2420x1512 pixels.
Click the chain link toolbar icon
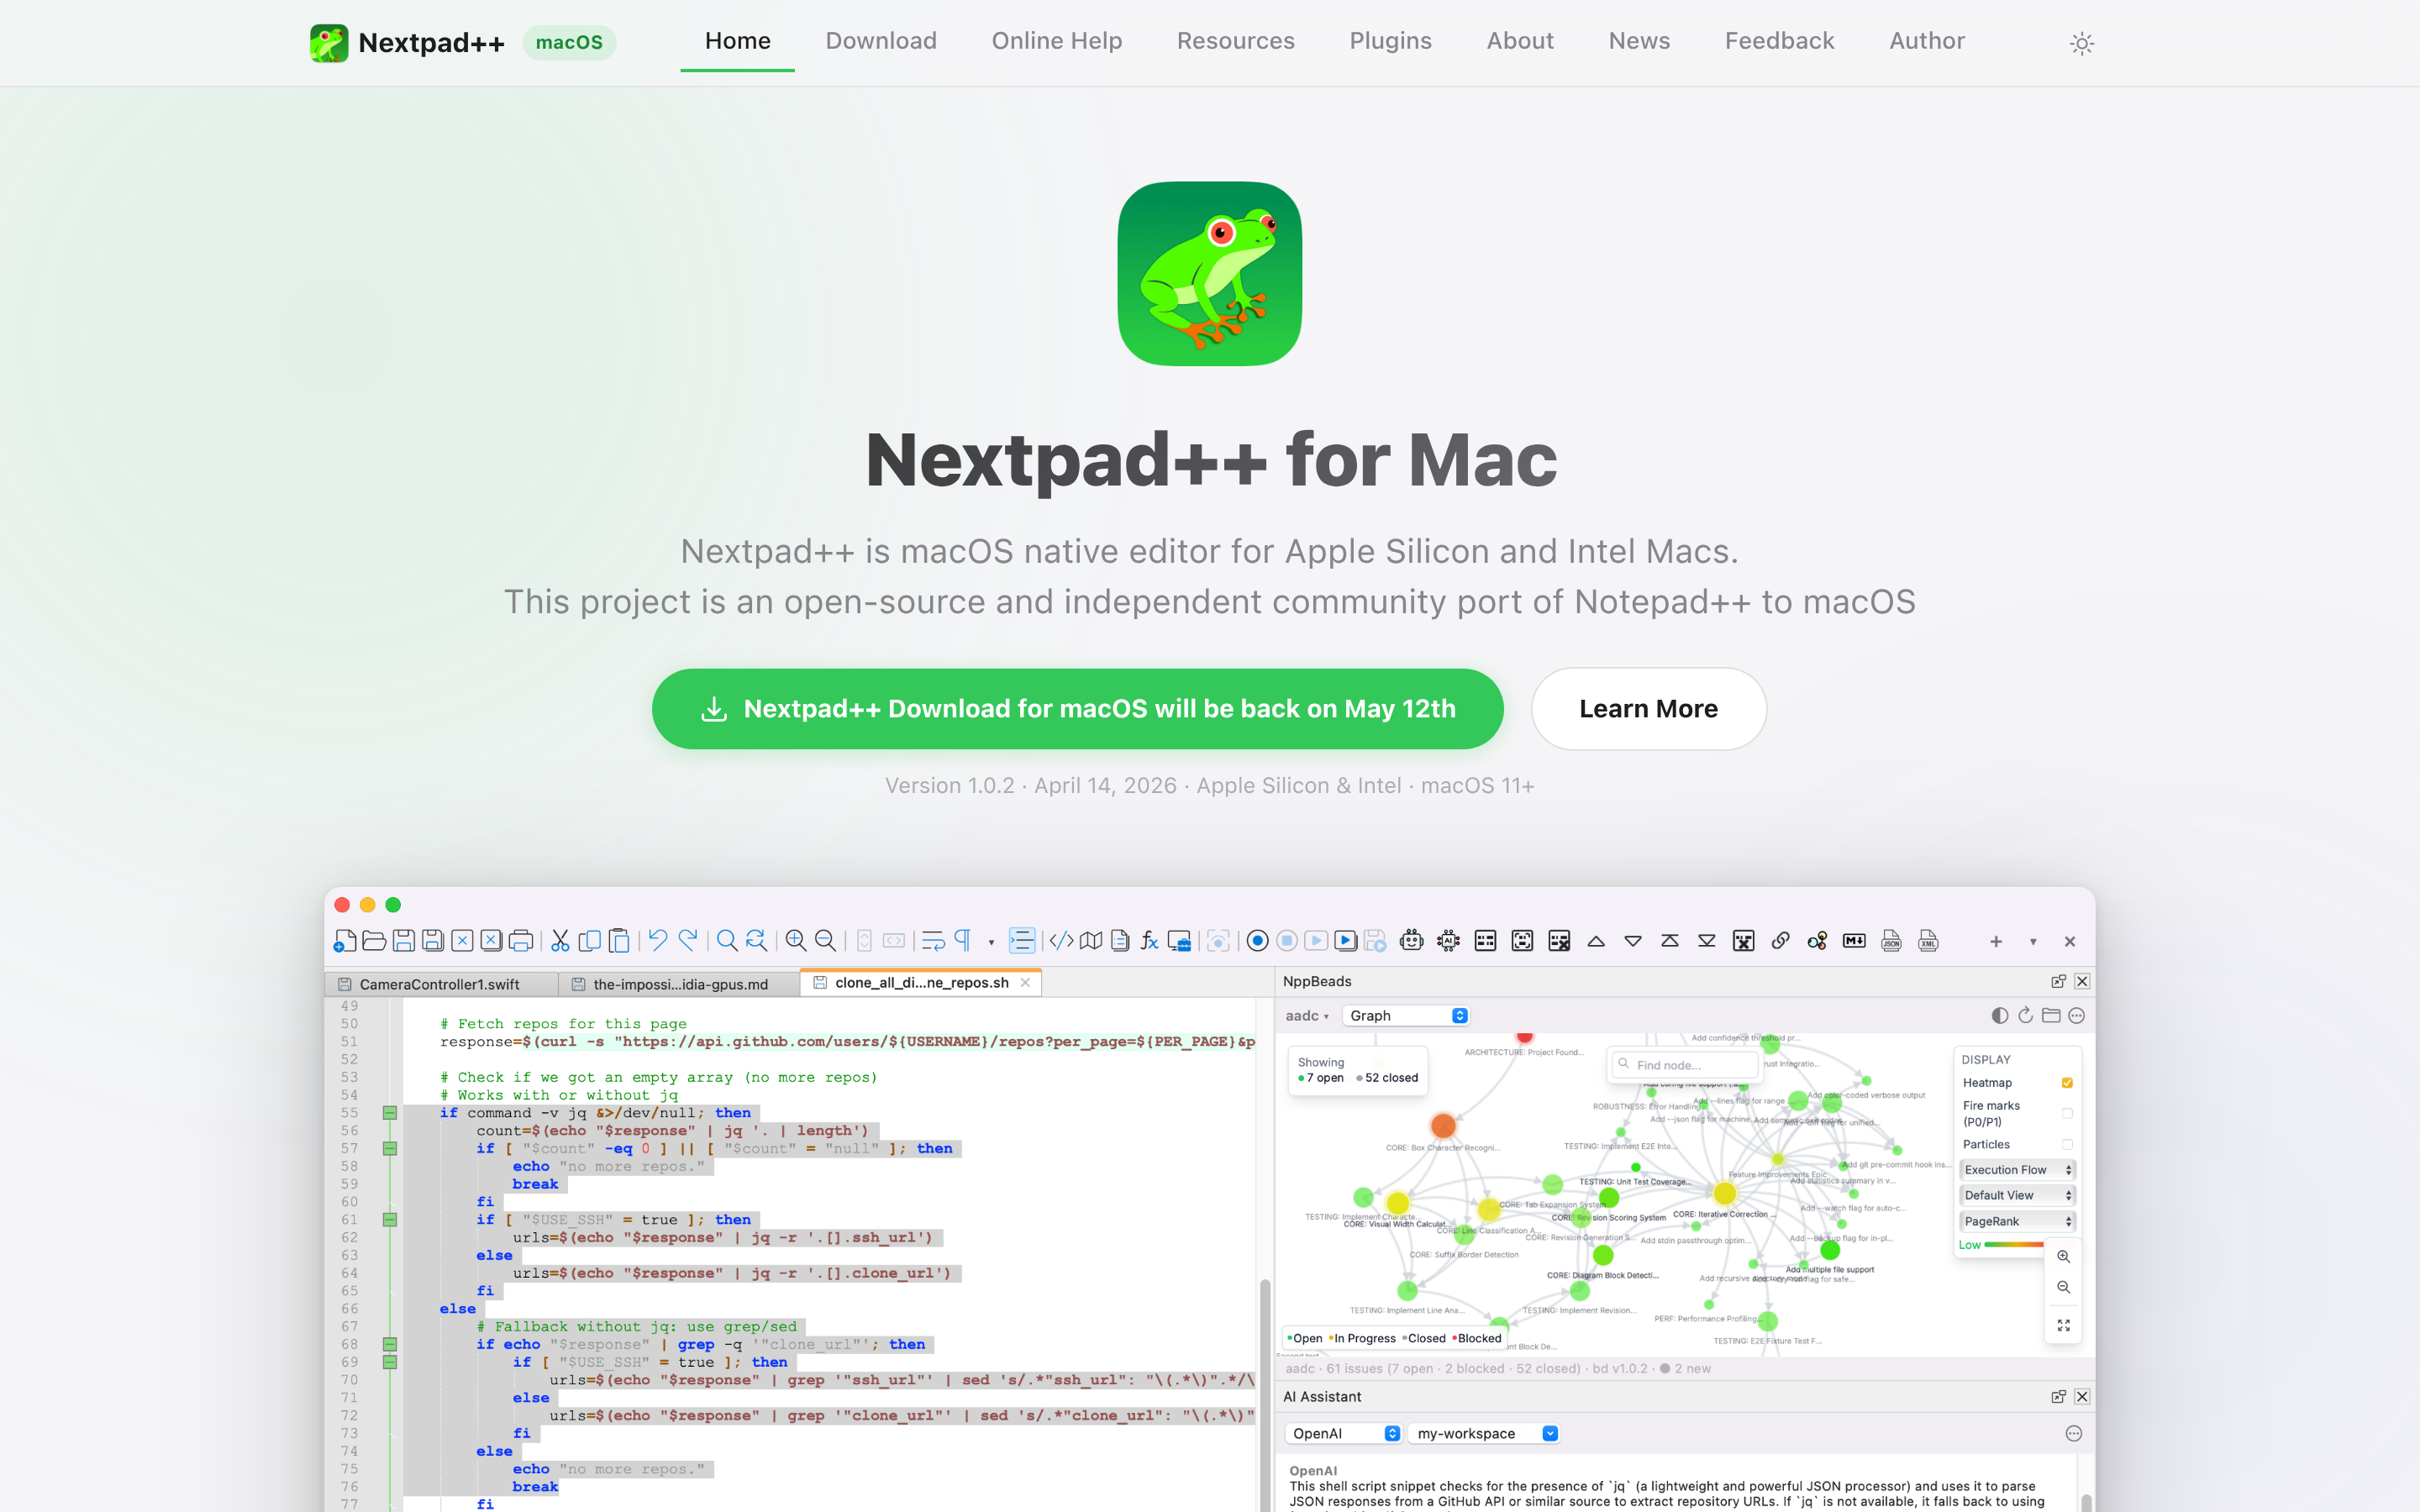[x=1781, y=941]
